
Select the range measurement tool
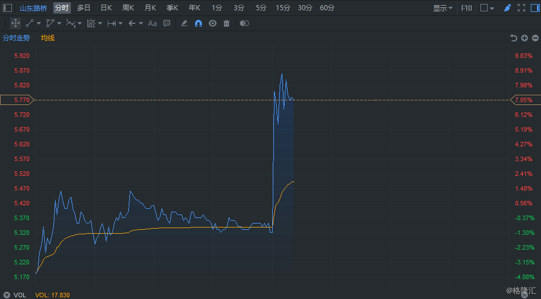tap(112, 23)
